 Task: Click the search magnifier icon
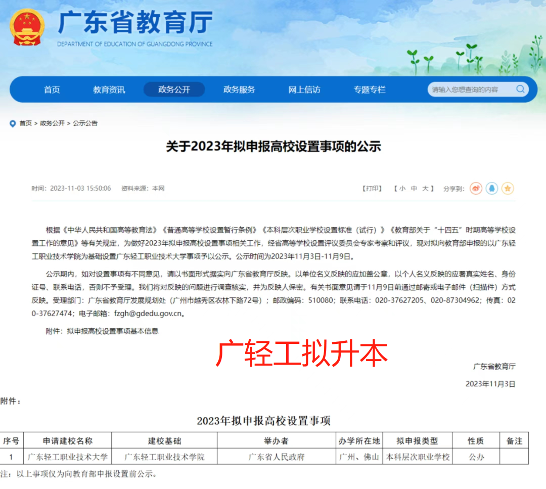520,89
